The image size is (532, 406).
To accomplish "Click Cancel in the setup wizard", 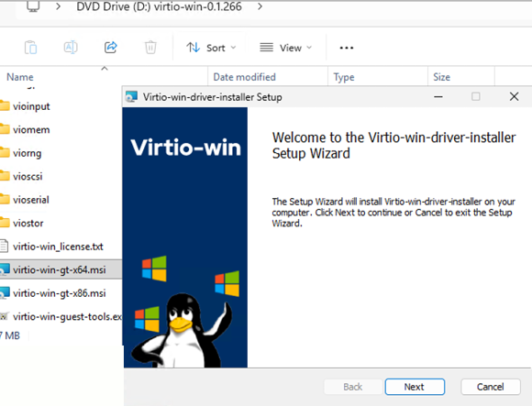I will pyautogui.click(x=491, y=387).
